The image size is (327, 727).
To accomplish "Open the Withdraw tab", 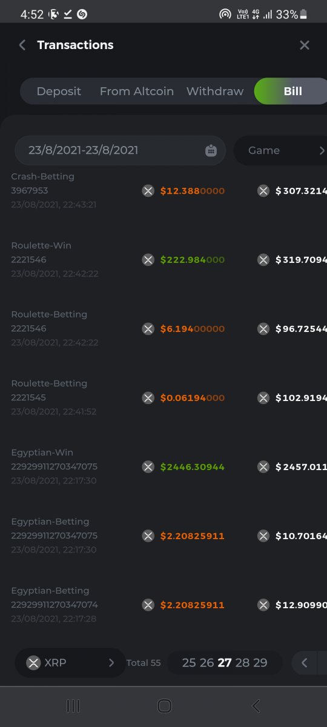I will coord(215,91).
